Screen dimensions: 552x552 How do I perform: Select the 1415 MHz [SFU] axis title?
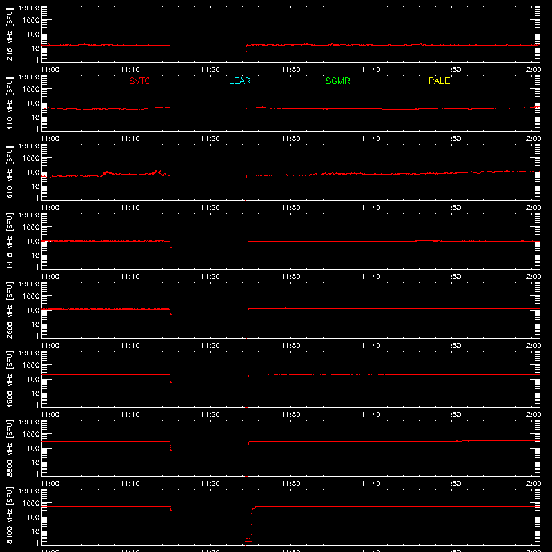[x=9, y=241]
